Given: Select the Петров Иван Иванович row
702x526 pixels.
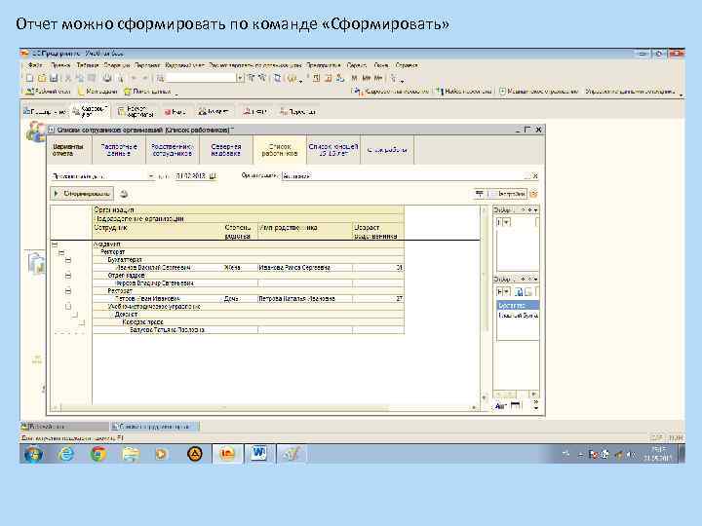Looking at the screenshot, I should [x=249, y=298].
